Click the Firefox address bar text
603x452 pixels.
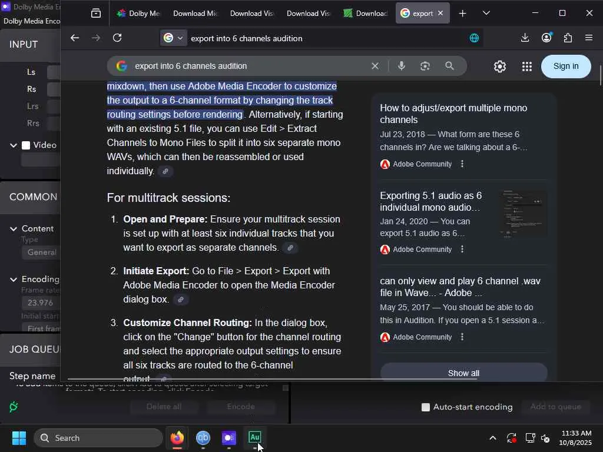247,38
